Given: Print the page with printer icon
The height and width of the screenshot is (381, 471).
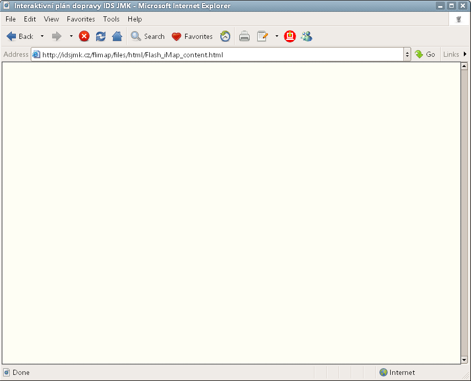Looking at the screenshot, I should tap(244, 36).
